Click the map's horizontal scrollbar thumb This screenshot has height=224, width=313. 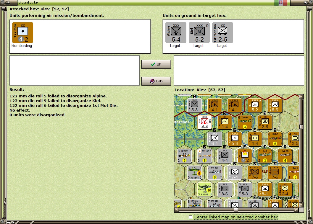(236, 210)
